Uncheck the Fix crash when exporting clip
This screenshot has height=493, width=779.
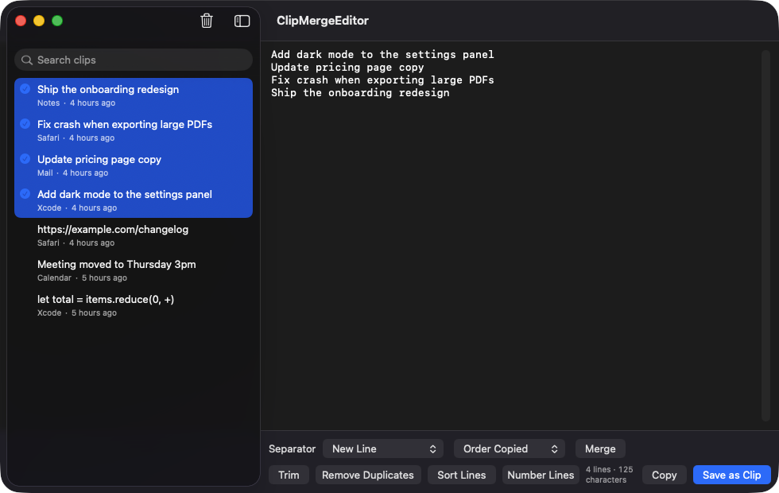click(25, 124)
